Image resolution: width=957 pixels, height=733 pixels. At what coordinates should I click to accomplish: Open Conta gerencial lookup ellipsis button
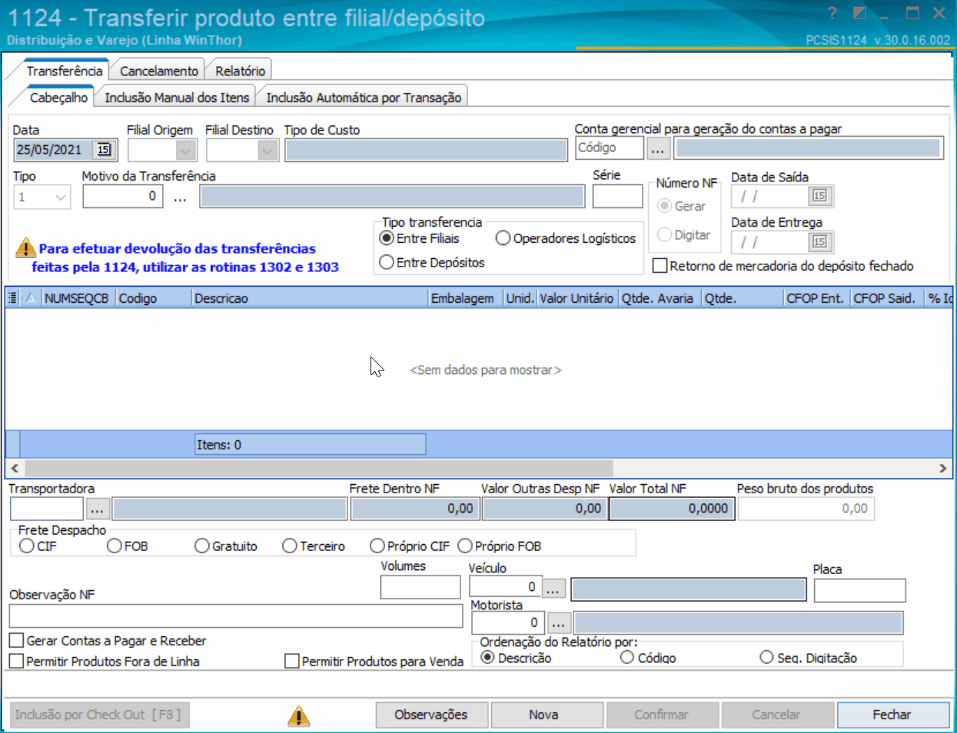pyautogui.click(x=657, y=148)
